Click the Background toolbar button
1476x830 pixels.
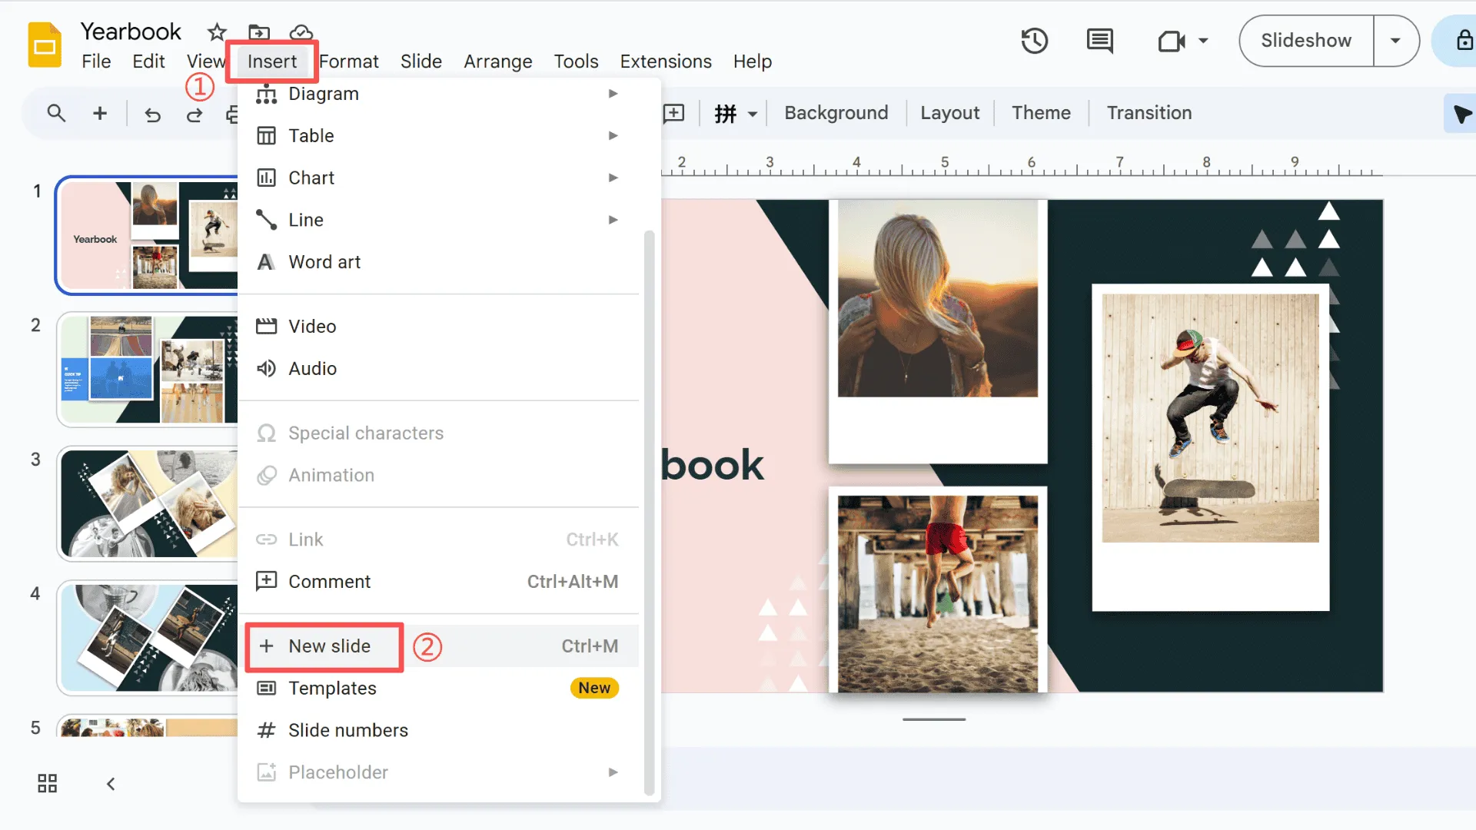[x=836, y=113]
